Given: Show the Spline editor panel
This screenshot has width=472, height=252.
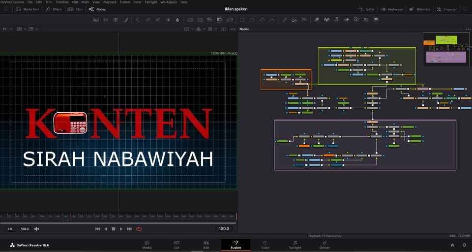Looking at the screenshot, I should tap(366, 9).
